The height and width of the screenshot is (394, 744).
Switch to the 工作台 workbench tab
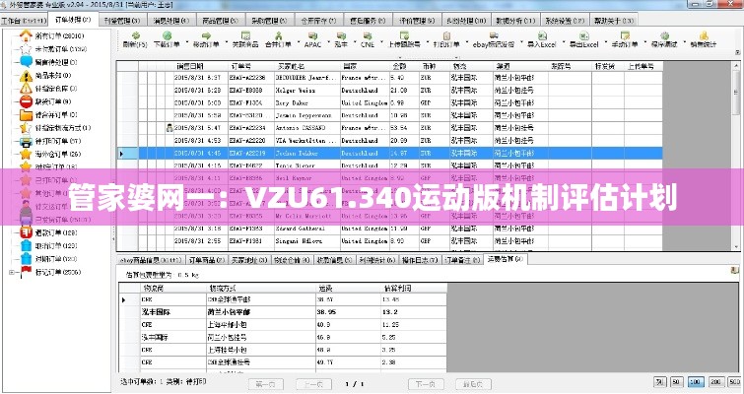(x=24, y=21)
